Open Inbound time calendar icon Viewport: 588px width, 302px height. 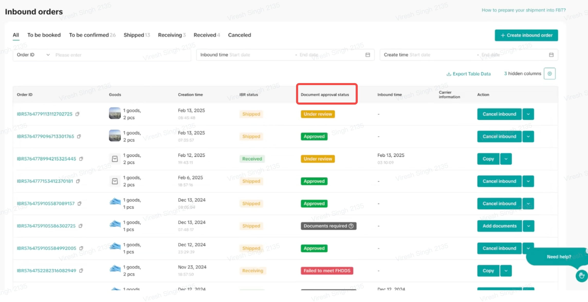click(368, 55)
